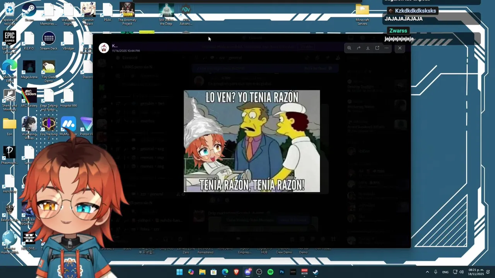Open the Steam desktop shortcut

pyautogui.click(x=29, y=12)
